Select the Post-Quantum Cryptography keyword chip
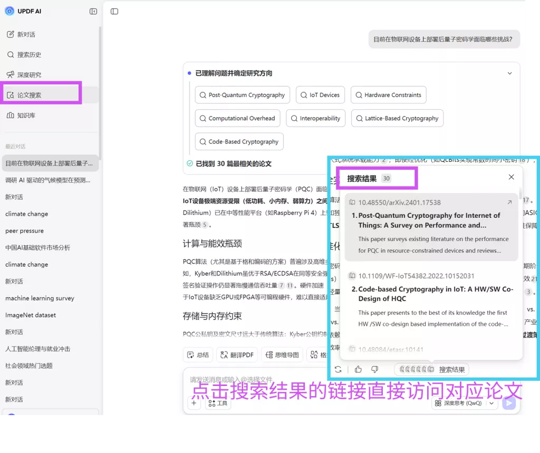Image resolution: width=540 pixels, height=453 pixels. pyautogui.click(x=242, y=95)
